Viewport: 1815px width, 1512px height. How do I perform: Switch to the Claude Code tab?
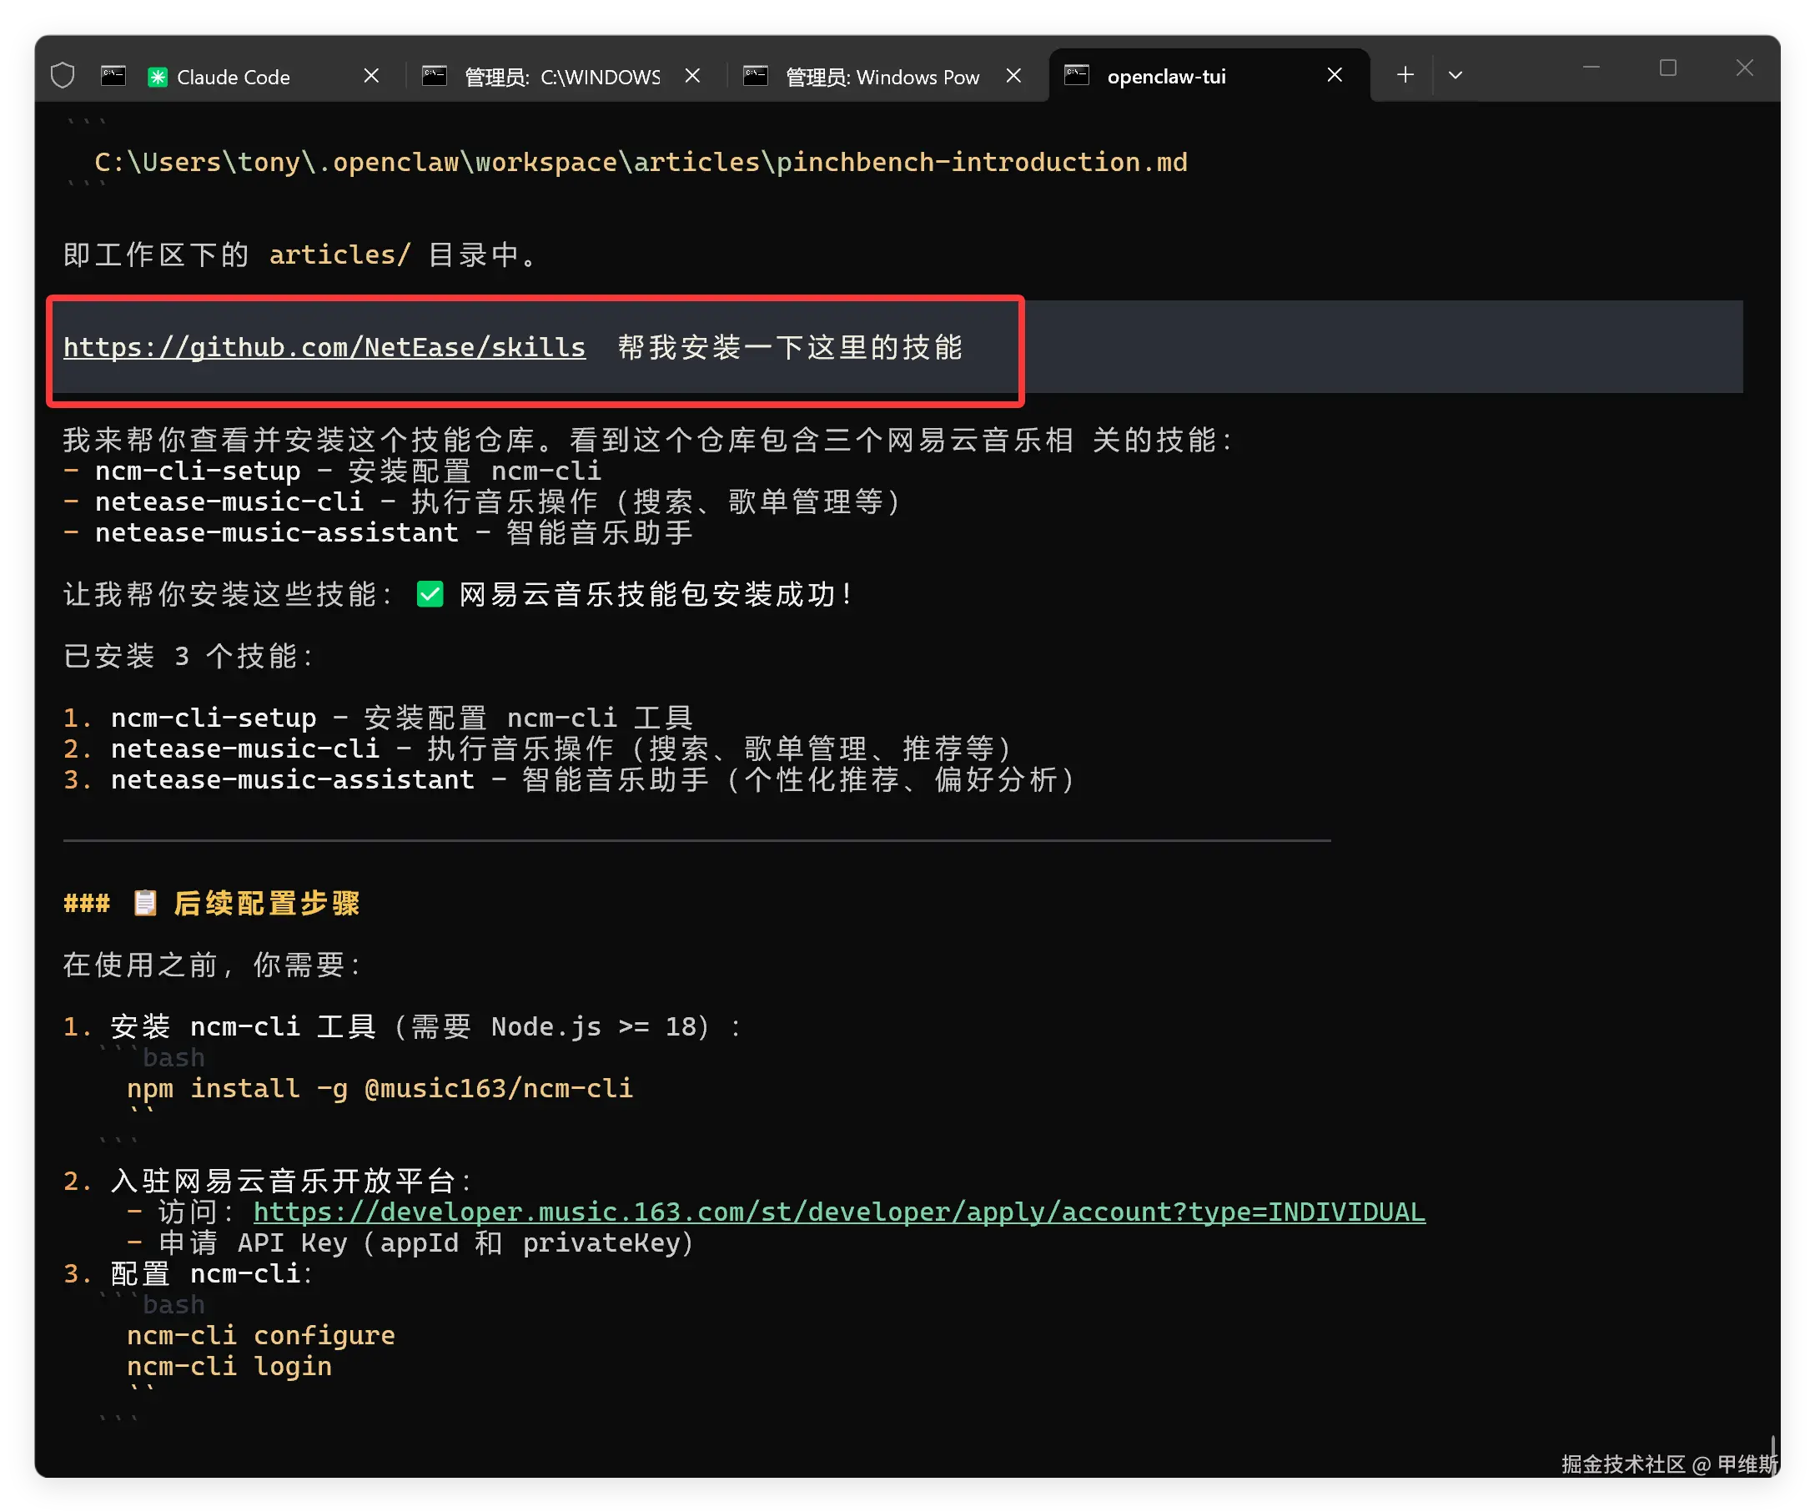coord(234,77)
